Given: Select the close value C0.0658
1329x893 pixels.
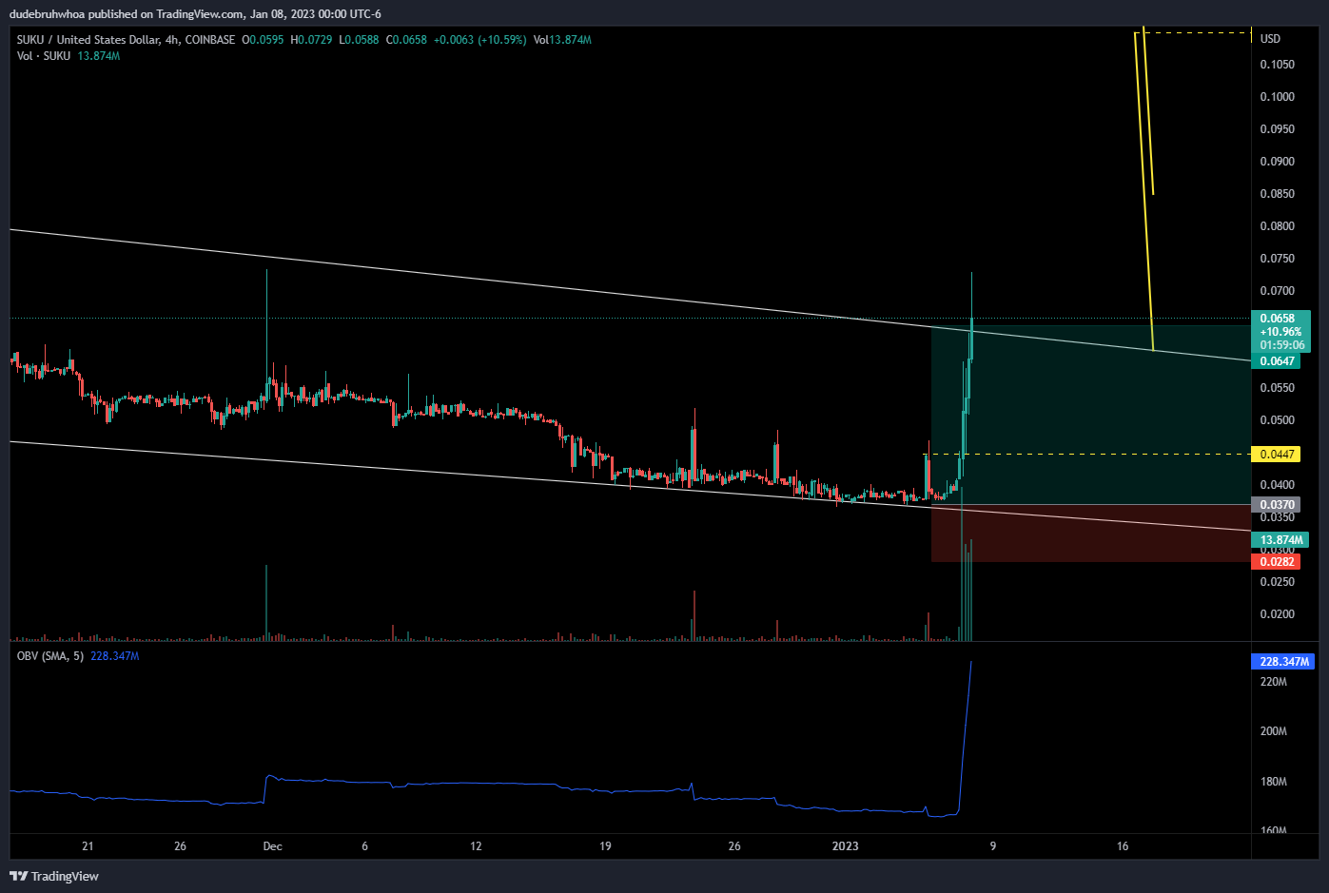Looking at the screenshot, I should [406, 40].
